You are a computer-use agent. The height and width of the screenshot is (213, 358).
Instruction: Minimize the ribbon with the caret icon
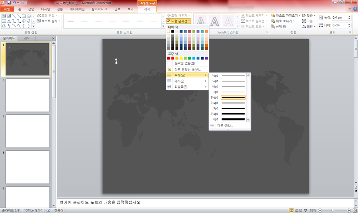(x=350, y=9)
